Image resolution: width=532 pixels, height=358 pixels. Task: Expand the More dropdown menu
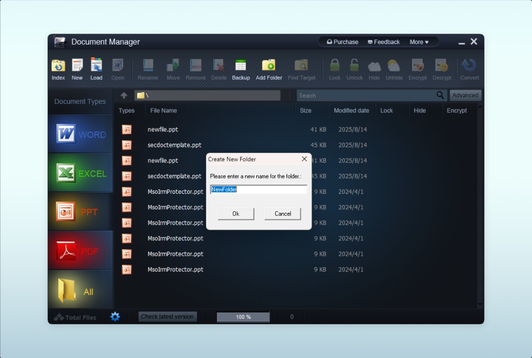click(419, 42)
